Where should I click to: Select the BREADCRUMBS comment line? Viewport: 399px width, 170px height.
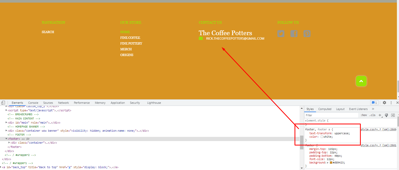coord(23,114)
